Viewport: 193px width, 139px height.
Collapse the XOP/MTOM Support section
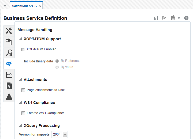point(21,39)
